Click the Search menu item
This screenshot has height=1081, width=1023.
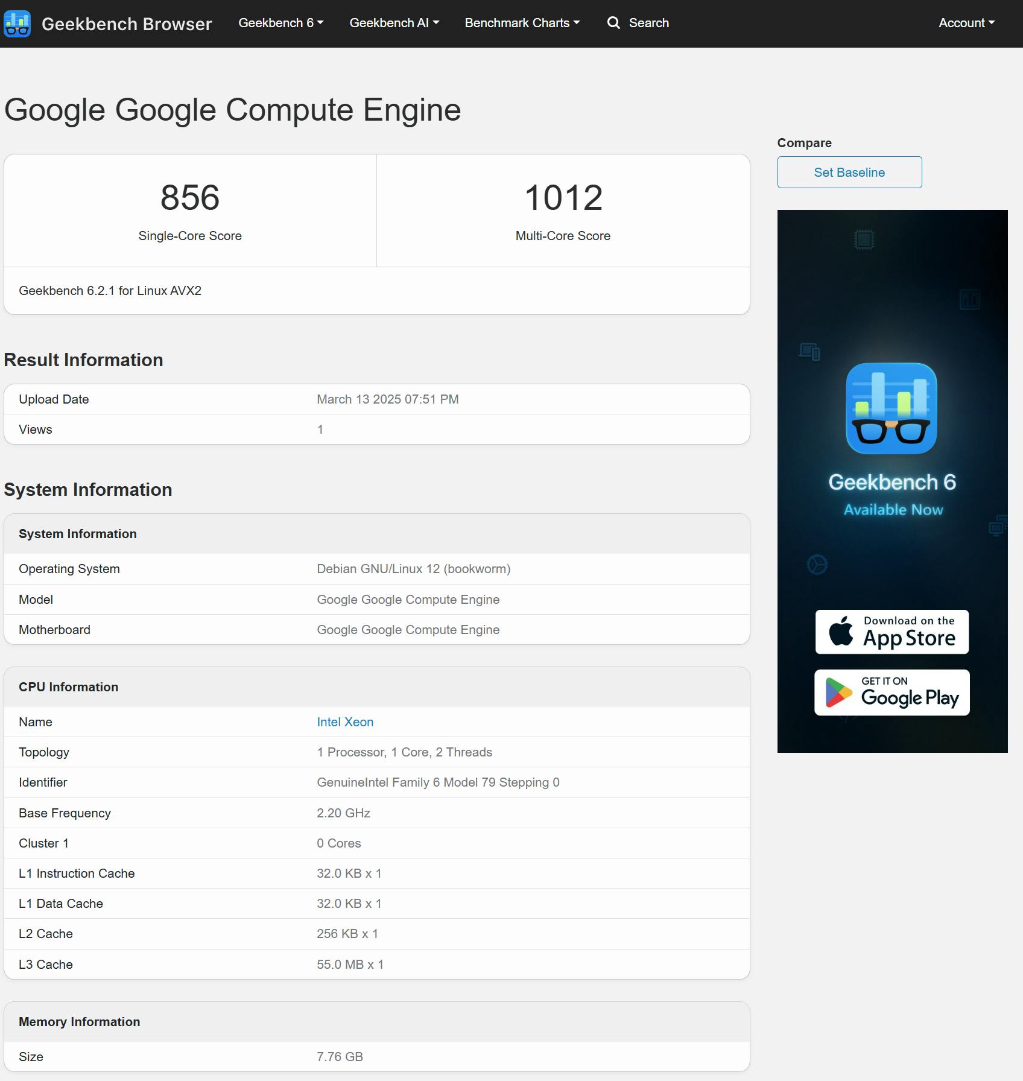coord(649,22)
